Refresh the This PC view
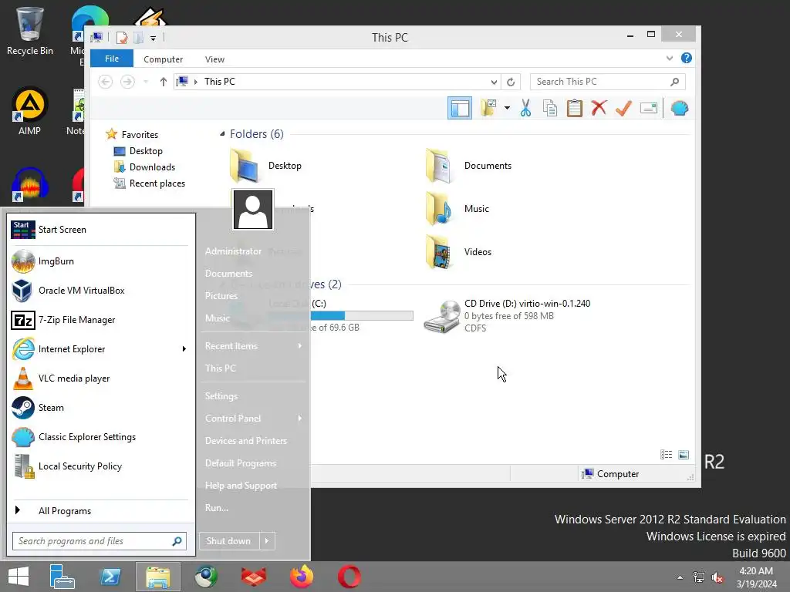The image size is (790, 592). [511, 82]
